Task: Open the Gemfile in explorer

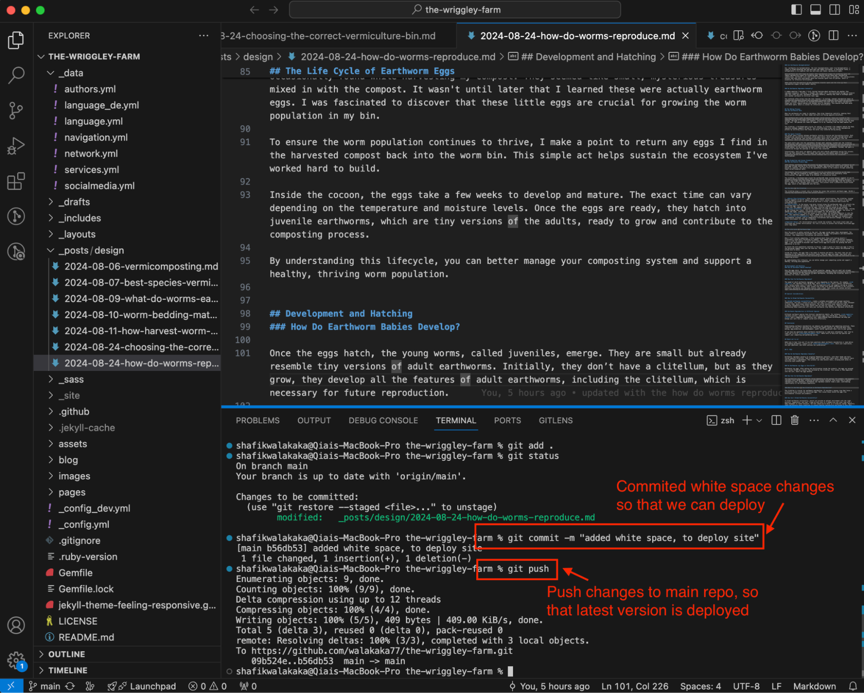Action: coord(128,572)
